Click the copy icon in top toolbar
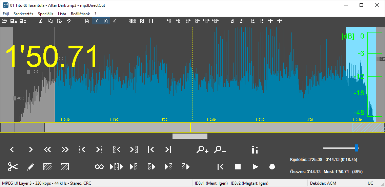Viewport: 385px width, 187px height. 50,21
